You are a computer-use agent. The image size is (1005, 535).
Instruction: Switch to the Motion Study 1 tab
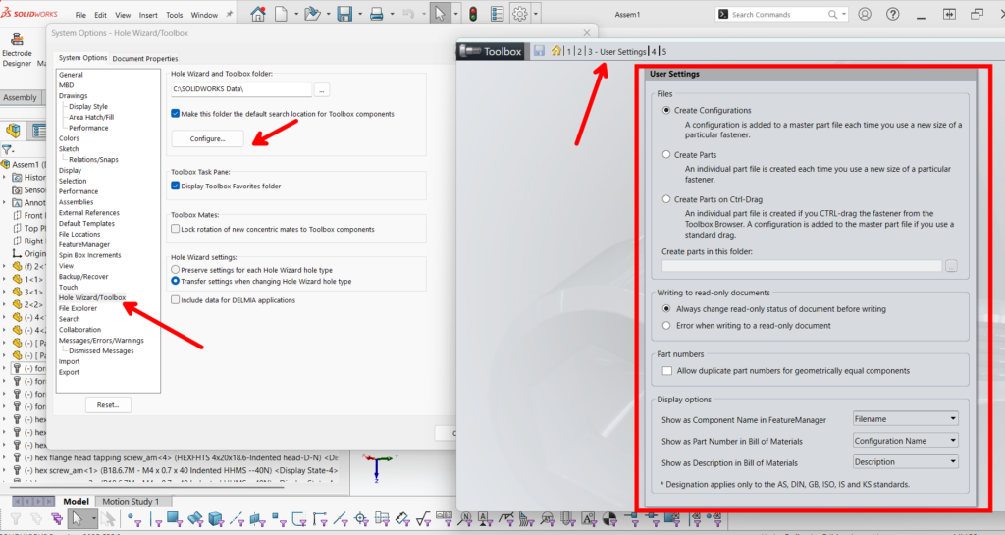(131, 501)
